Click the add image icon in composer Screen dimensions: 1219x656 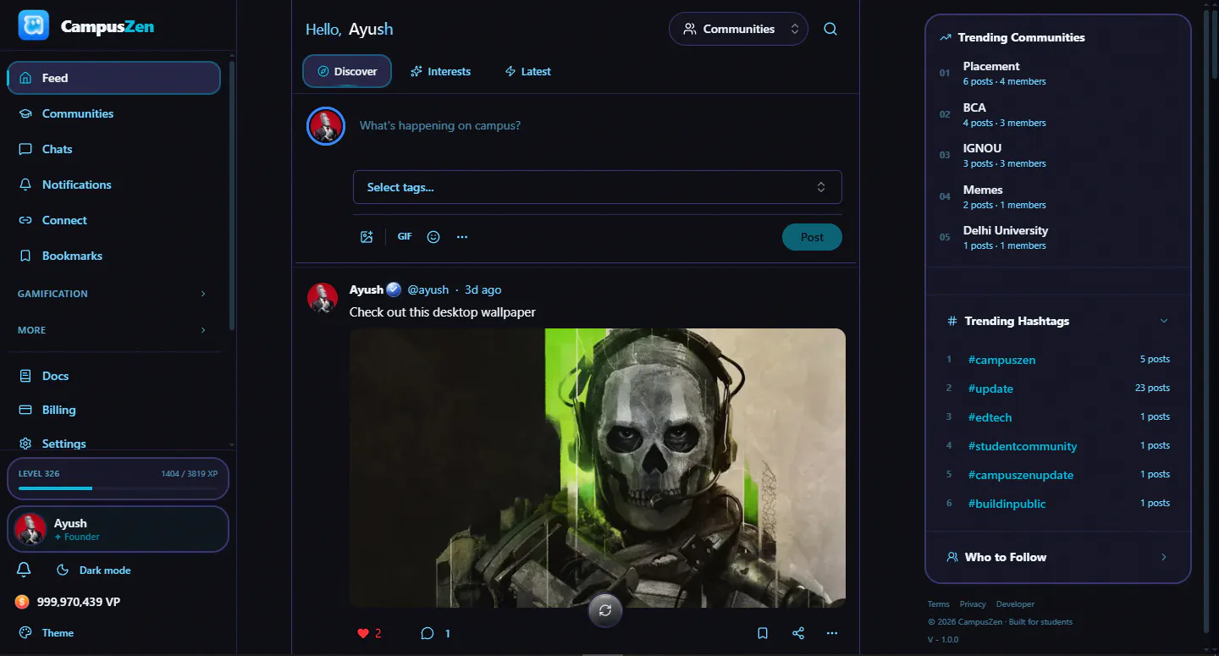(x=367, y=237)
